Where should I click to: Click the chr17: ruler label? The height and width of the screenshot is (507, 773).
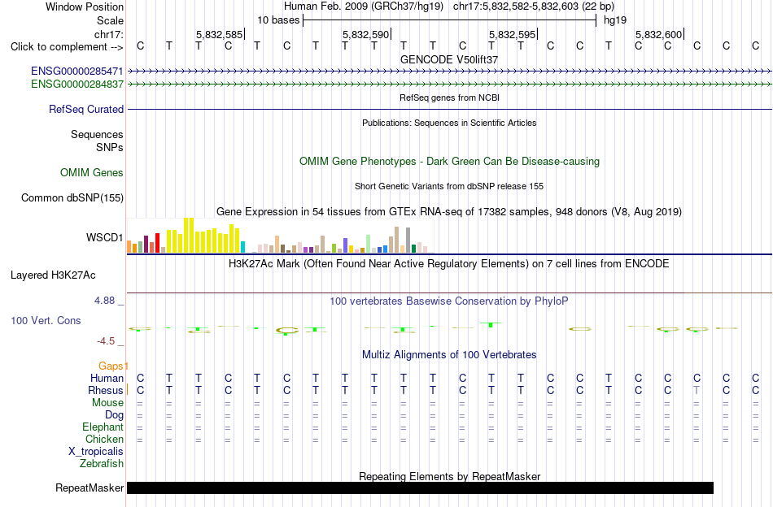point(109,34)
